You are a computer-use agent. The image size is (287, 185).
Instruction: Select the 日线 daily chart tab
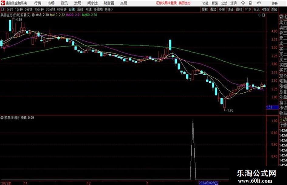(72, 9)
